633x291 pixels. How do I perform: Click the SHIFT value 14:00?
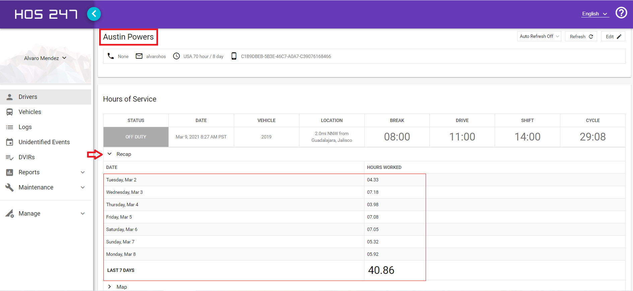(527, 137)
